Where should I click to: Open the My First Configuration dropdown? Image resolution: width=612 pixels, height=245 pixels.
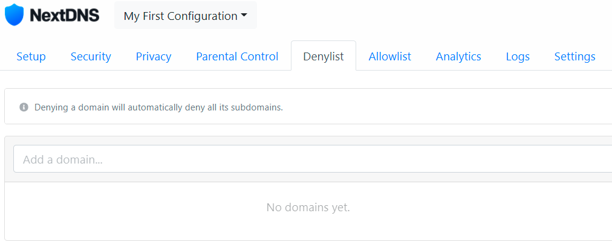click(180, 16)
